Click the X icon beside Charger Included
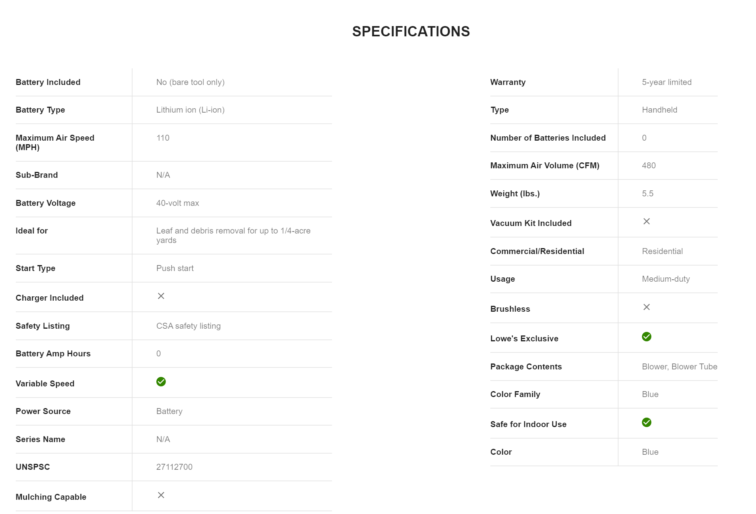Image resolution: width=756 pixels, height=514 pixels. coord(161,296)
